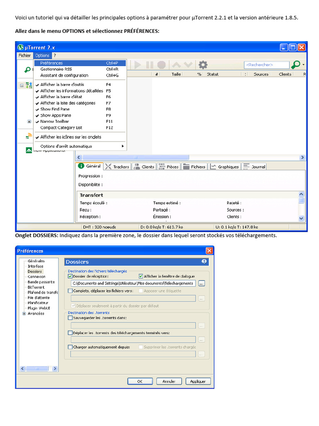
Task: Select the RSS feeds icon in sidebar
Action: click(x=29, y=136)
